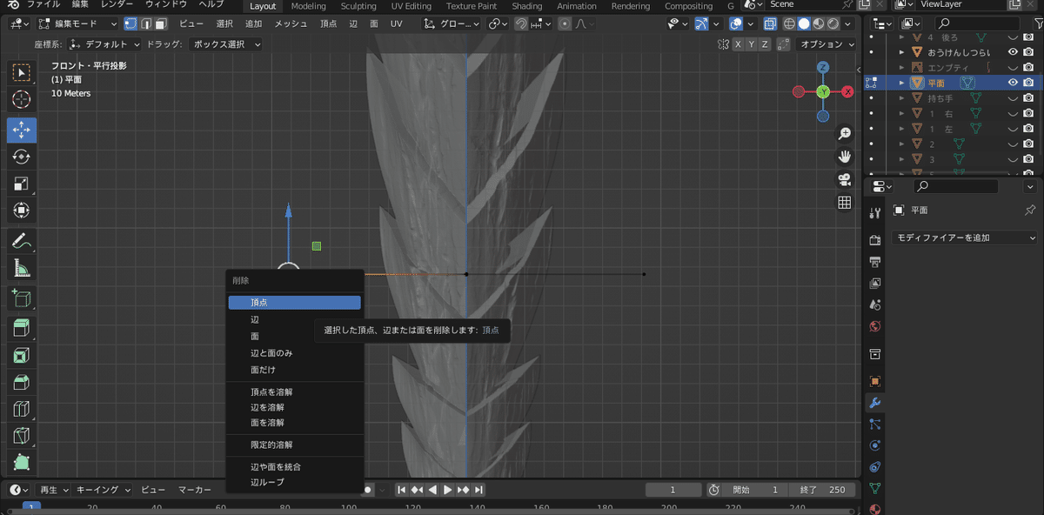Expand the 持ち手 tree item
Viewport: 1044px width, 515px height.
click(901, 98)
